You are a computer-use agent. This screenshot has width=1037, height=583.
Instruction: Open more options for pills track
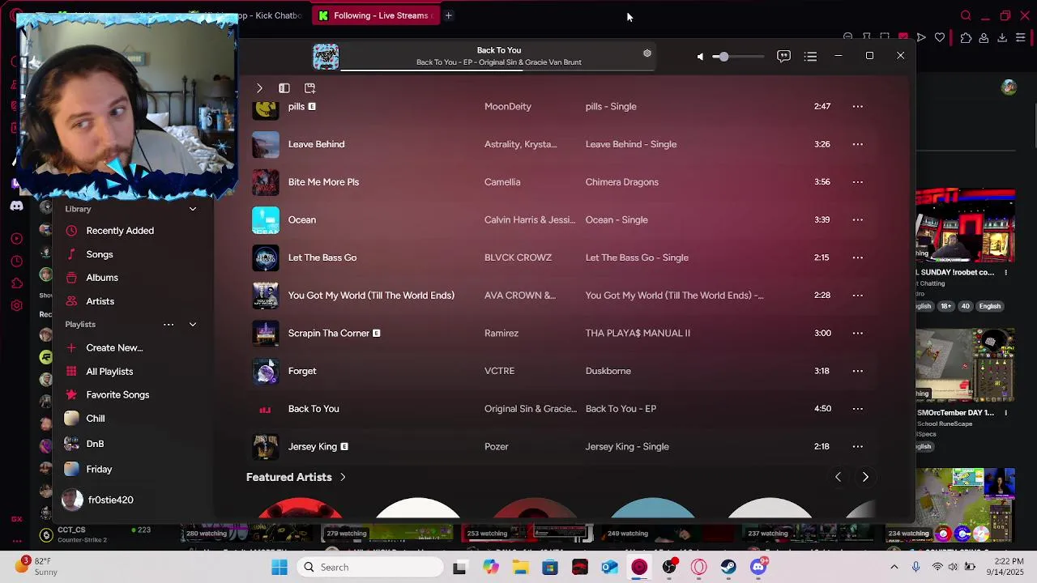857,107
